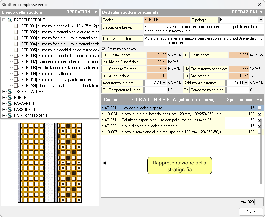
Task: Uncheck Ms checkbox for Polistirene espanso row
Action: pos(259,120)
